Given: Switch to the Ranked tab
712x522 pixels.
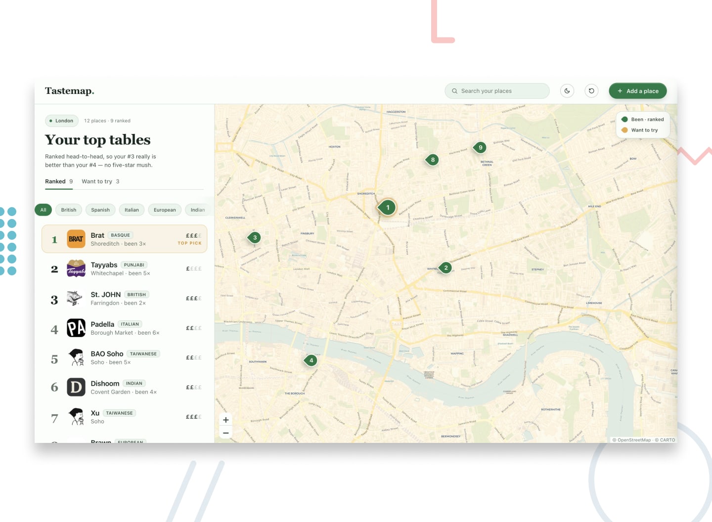Looking at the screenshot, I should pyautogui.click(x=59, y=181).
